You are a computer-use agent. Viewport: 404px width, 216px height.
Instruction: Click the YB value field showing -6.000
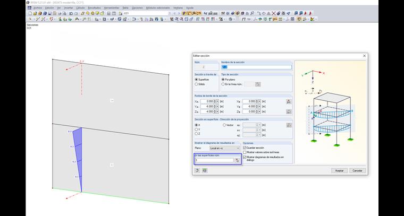pos(249,107)
